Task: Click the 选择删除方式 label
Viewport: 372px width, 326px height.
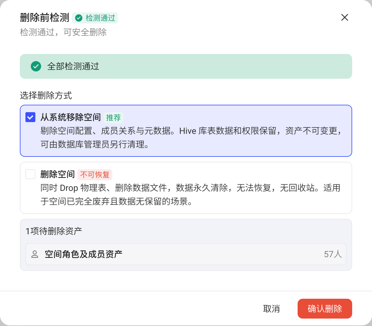Action: pos(46,95)
